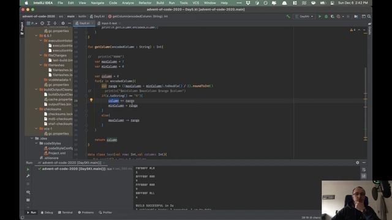Click the stop square icon in Run panel
This screenshot has width=392, height=220.
click(28, 184)
